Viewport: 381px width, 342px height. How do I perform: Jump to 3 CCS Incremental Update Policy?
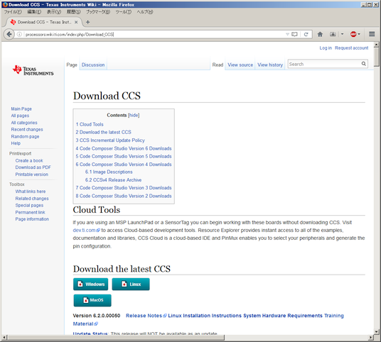click(110, 140)
